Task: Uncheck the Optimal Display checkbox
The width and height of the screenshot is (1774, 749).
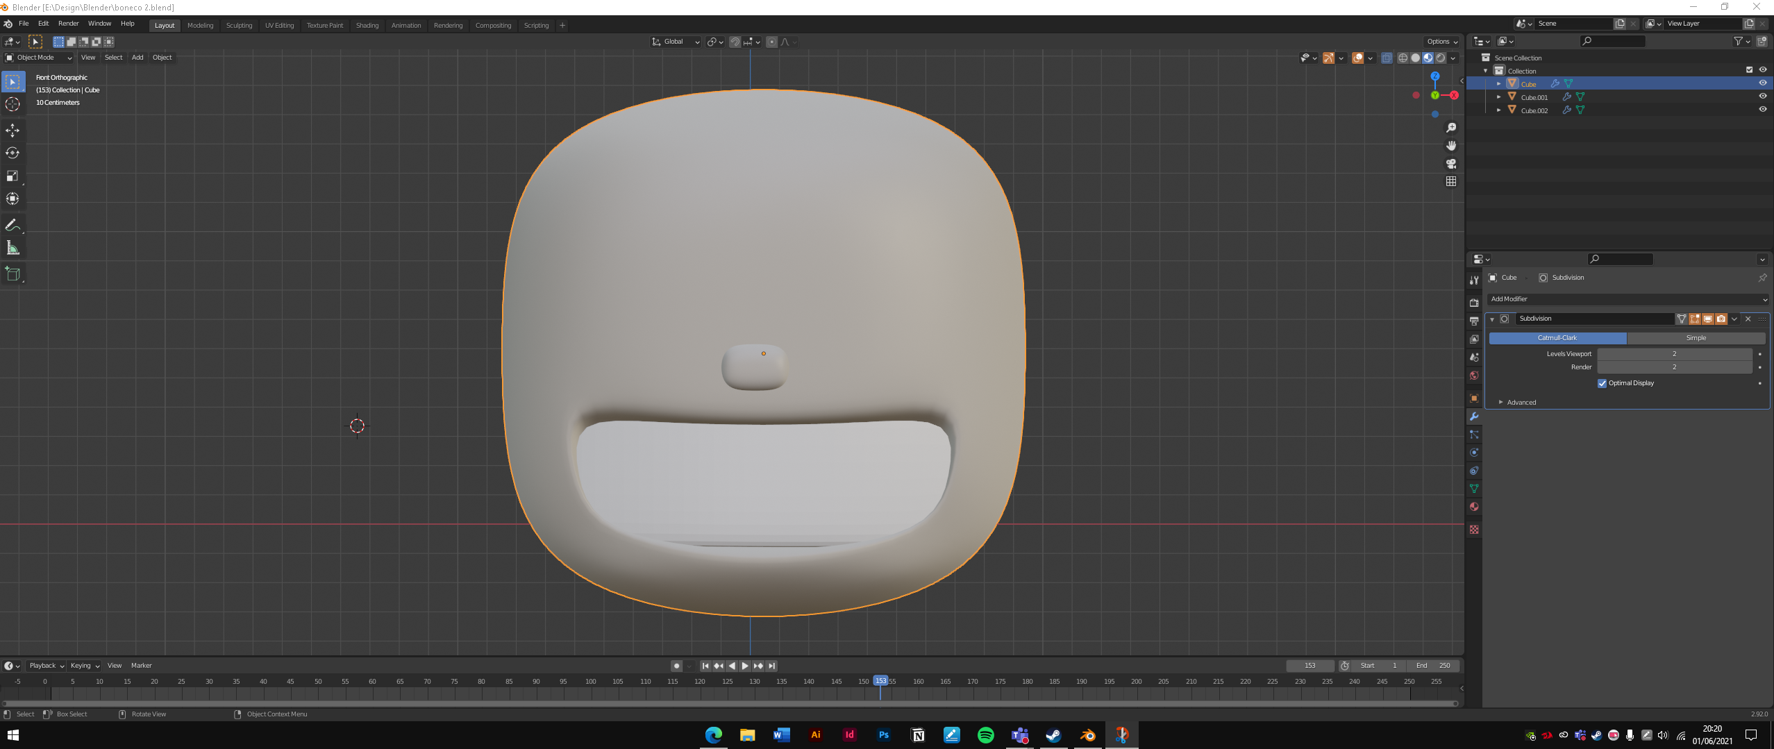Action: pyautogui.click(x=1603, y=383)
